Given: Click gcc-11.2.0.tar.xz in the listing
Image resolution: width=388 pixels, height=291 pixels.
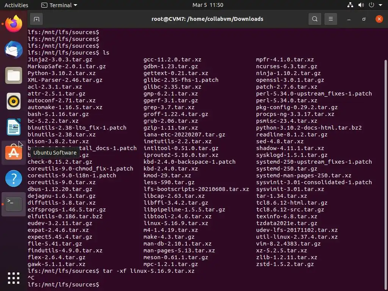Looking at the screenshot, I should [172, 59].
